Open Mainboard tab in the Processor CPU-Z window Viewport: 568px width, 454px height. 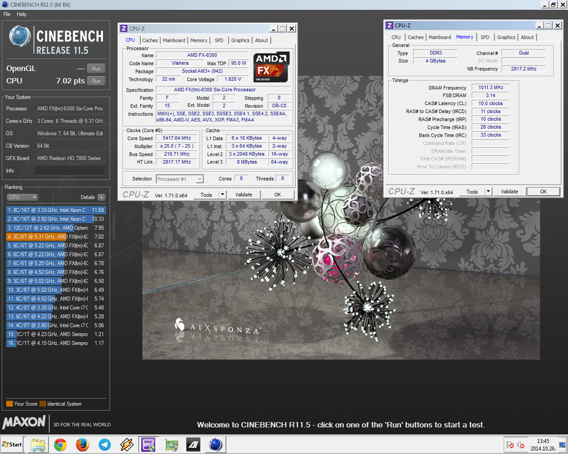coord(174,40)
